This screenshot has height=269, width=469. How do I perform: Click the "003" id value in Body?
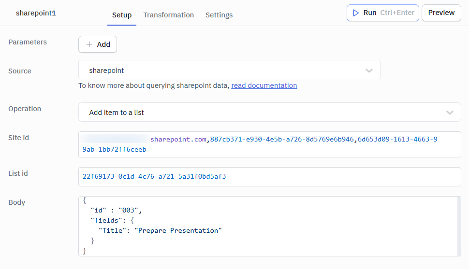pyautogui.click(x=128, y=211)
